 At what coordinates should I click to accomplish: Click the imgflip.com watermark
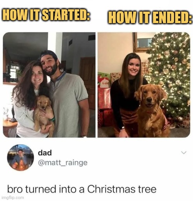pyautogui.click(x=12, y=198)
